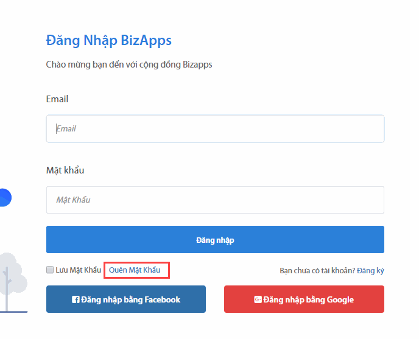
Task: Click the Facebook logo icon
Action: click(x=76, y=299)
